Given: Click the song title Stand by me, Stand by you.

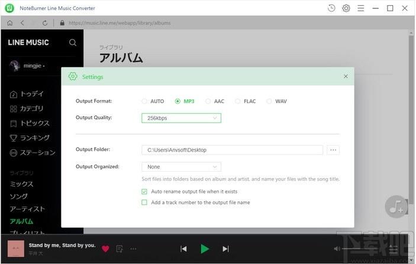Looking at the screenshot, I should coord(62,245).
